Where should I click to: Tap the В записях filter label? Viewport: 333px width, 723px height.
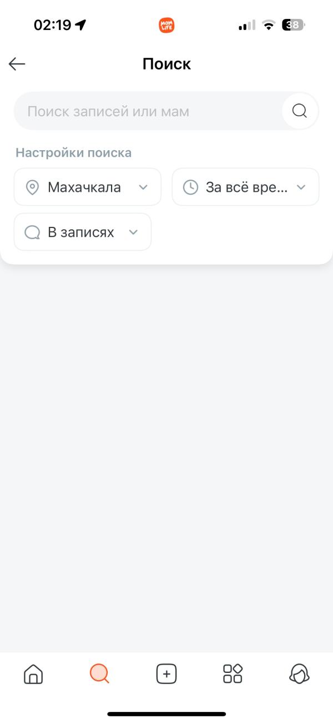click(x=81, y=232)
